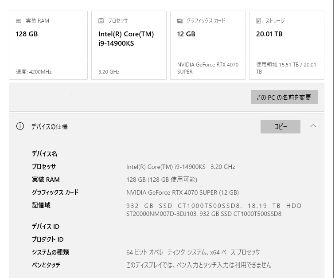Click the 記憶域 label
The height and width of the screenshot is (278, 335).
(41, 205)
